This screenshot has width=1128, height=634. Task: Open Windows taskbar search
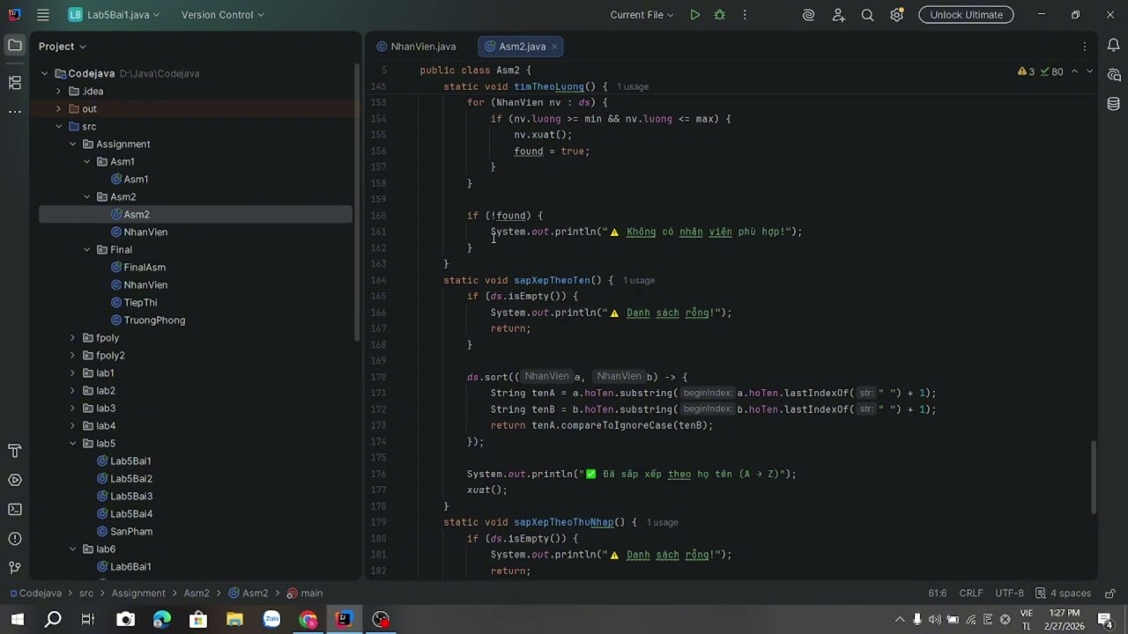[x=53, y=619]
